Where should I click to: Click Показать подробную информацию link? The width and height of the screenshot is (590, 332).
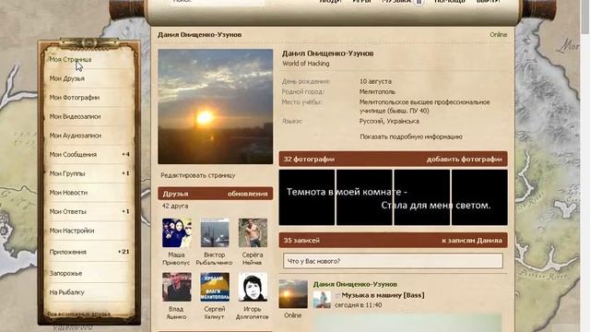(411, 136)
